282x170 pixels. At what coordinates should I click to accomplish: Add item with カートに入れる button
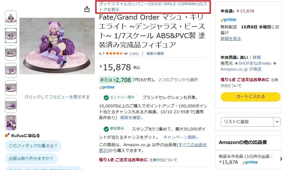[x=250, y=97]
